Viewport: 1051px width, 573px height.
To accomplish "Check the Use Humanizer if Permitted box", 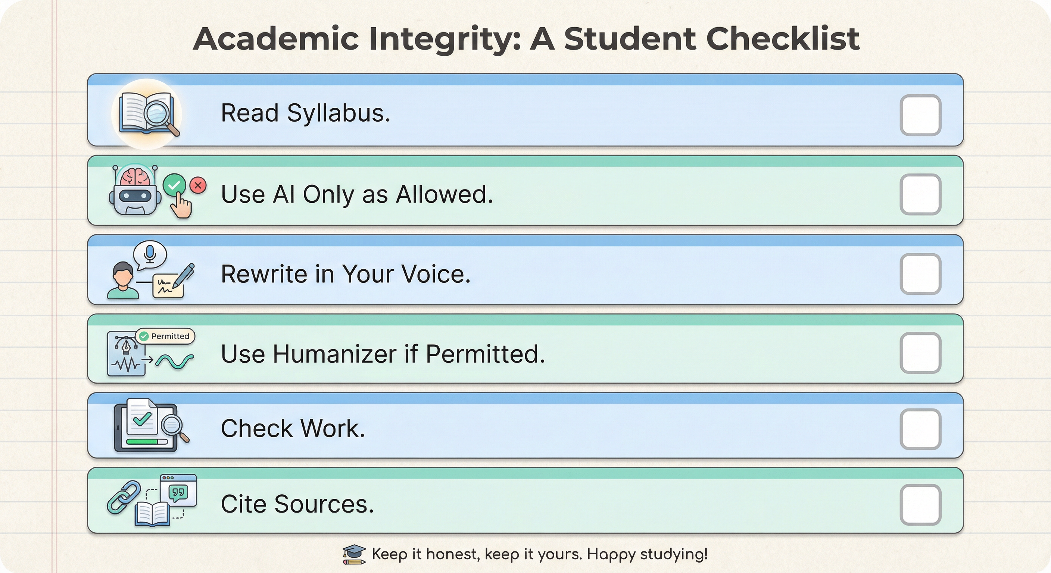I will pos(920,353).
